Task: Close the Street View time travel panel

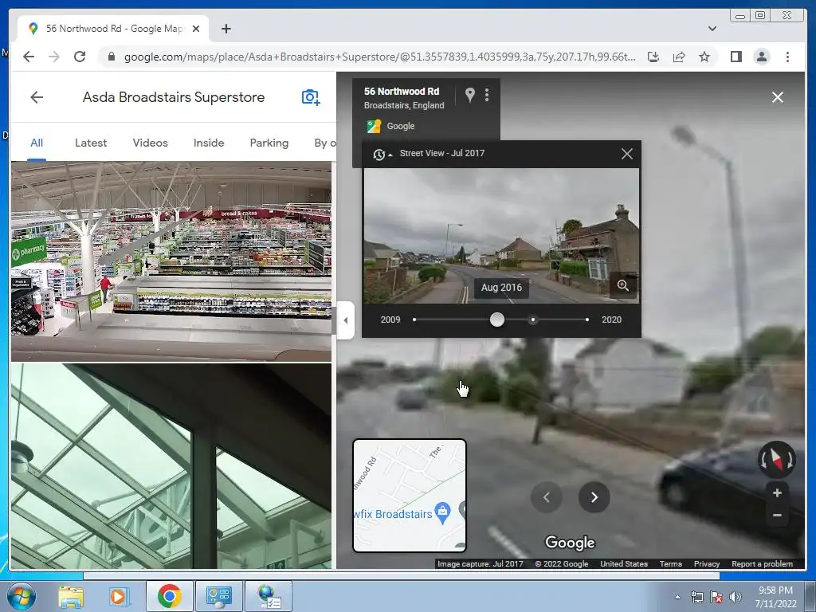Action: pyautogui.click(x=626, y=154)
